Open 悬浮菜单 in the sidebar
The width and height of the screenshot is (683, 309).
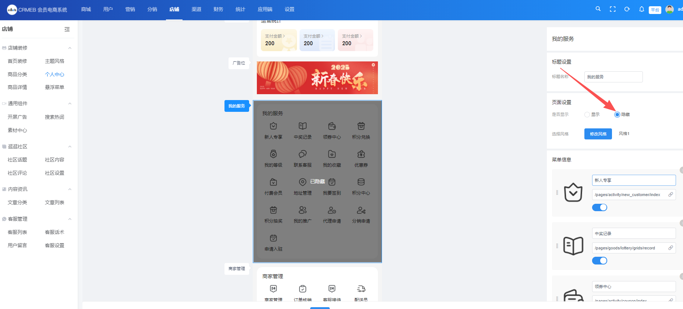click(54, 87)
